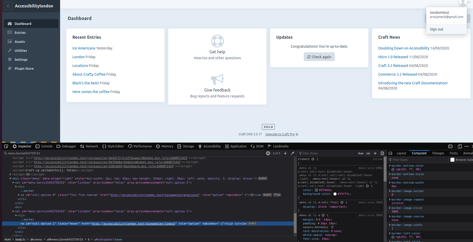Click the Get help lifebuoy icon
Screen dimensions: 473x242
[x=217, y=41]
